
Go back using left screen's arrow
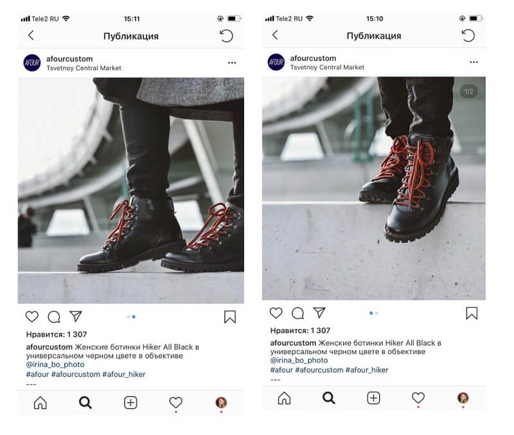[31, 35]
